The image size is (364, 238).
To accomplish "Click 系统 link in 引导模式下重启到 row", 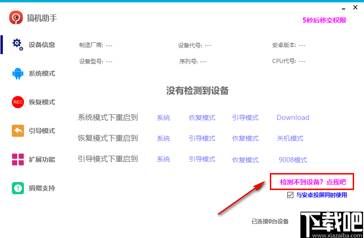I will [x=163, y=159].
